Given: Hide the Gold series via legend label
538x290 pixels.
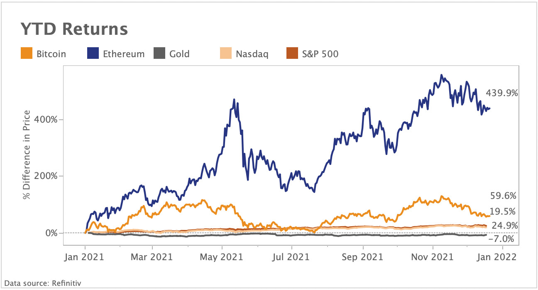Looking at the screenshot, I should point(179,54).
